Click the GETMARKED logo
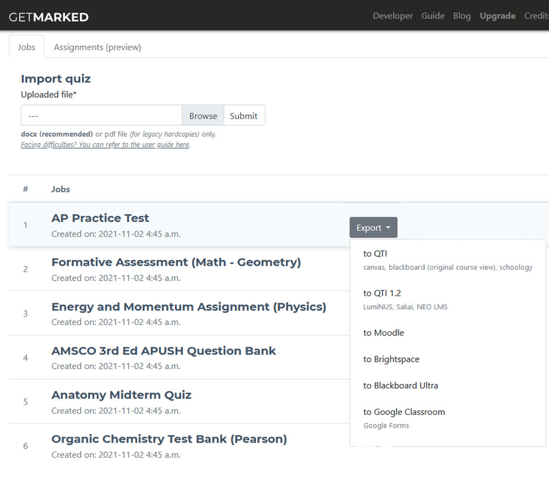The image size is (549, 477). coord(49,17)
